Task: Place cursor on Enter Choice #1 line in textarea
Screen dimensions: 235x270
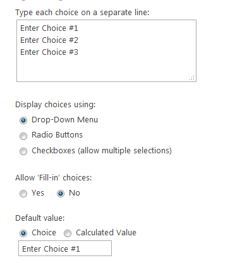Action: coord(49,28)
